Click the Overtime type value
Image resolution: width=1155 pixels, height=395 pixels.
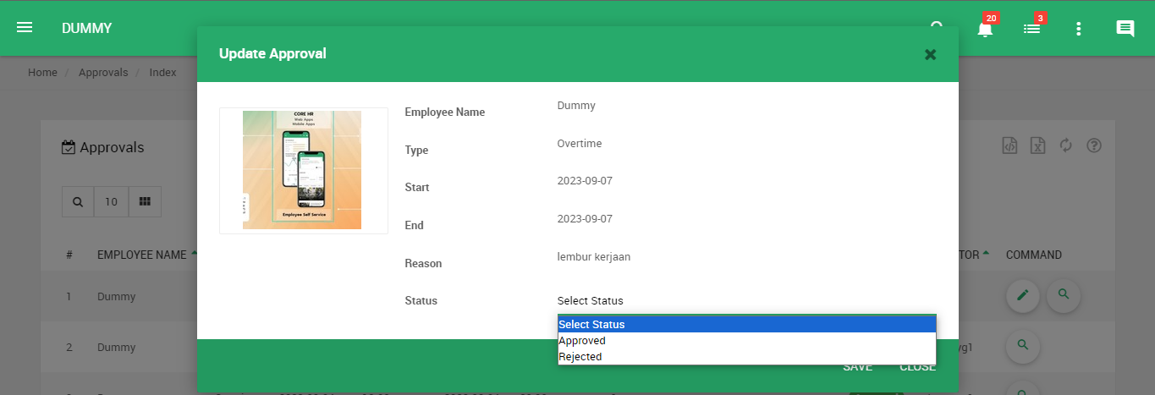580,144
